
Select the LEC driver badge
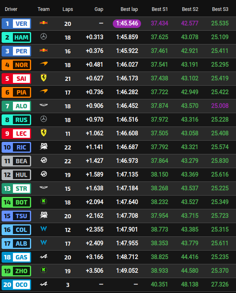[x=16, y=134]
